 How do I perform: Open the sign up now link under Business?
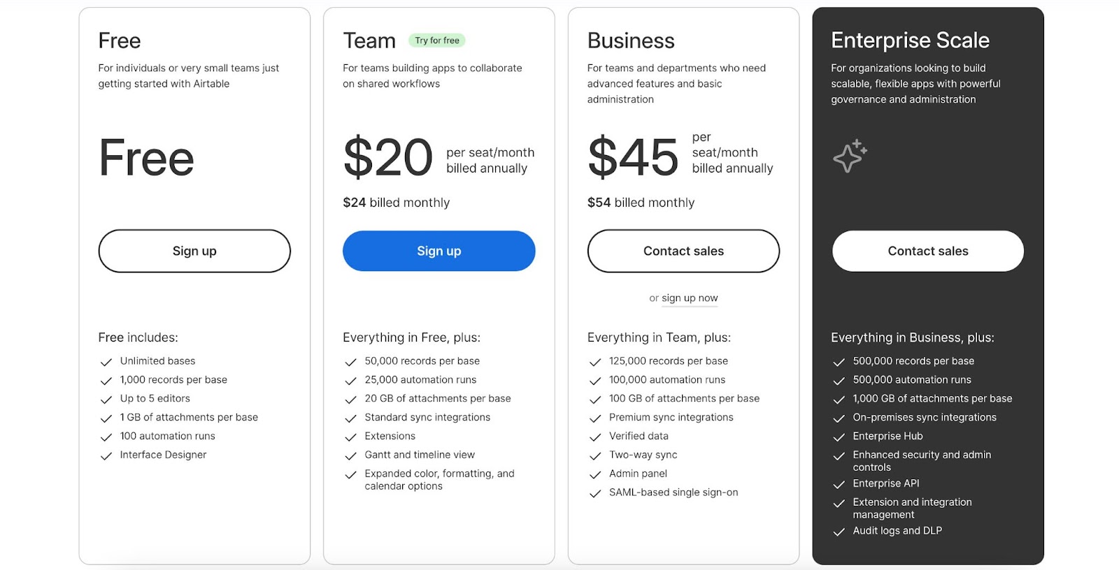(x=690, y=298)
